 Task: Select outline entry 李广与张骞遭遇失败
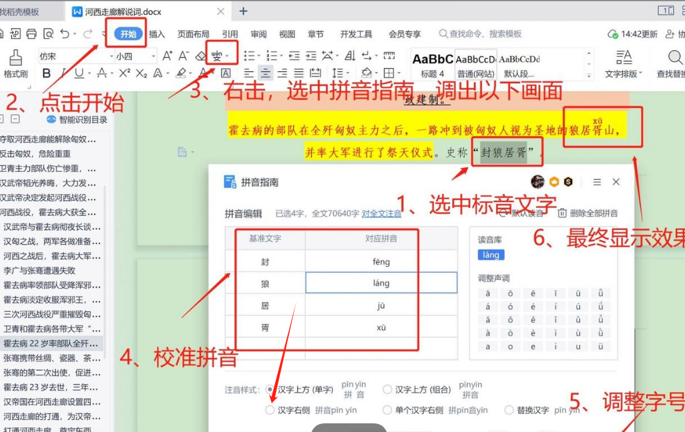point(39,271)
